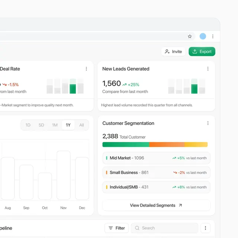The height and width of the screenshot is (238, 238).
Task: Select the 1D time range tab
Action: pyautogui.click(x=28, y=125)
